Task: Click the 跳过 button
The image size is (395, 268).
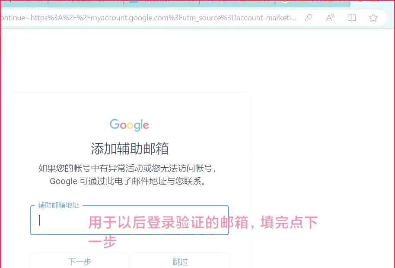Action: pos(180,262)
